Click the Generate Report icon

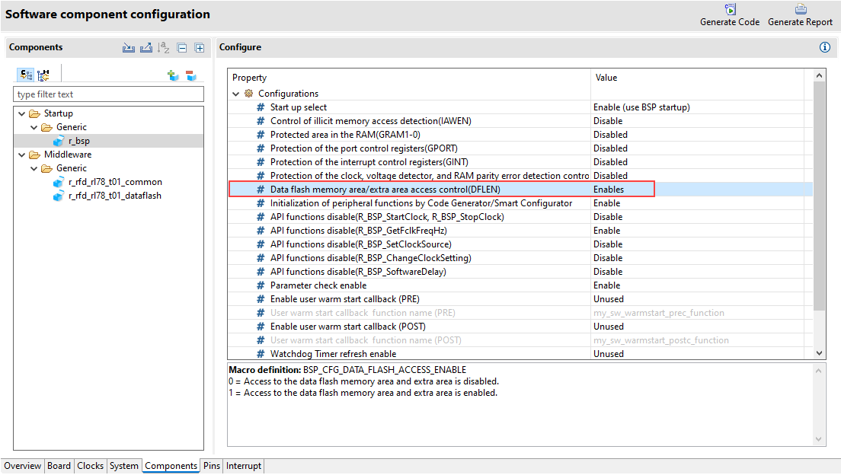(801, 9)
